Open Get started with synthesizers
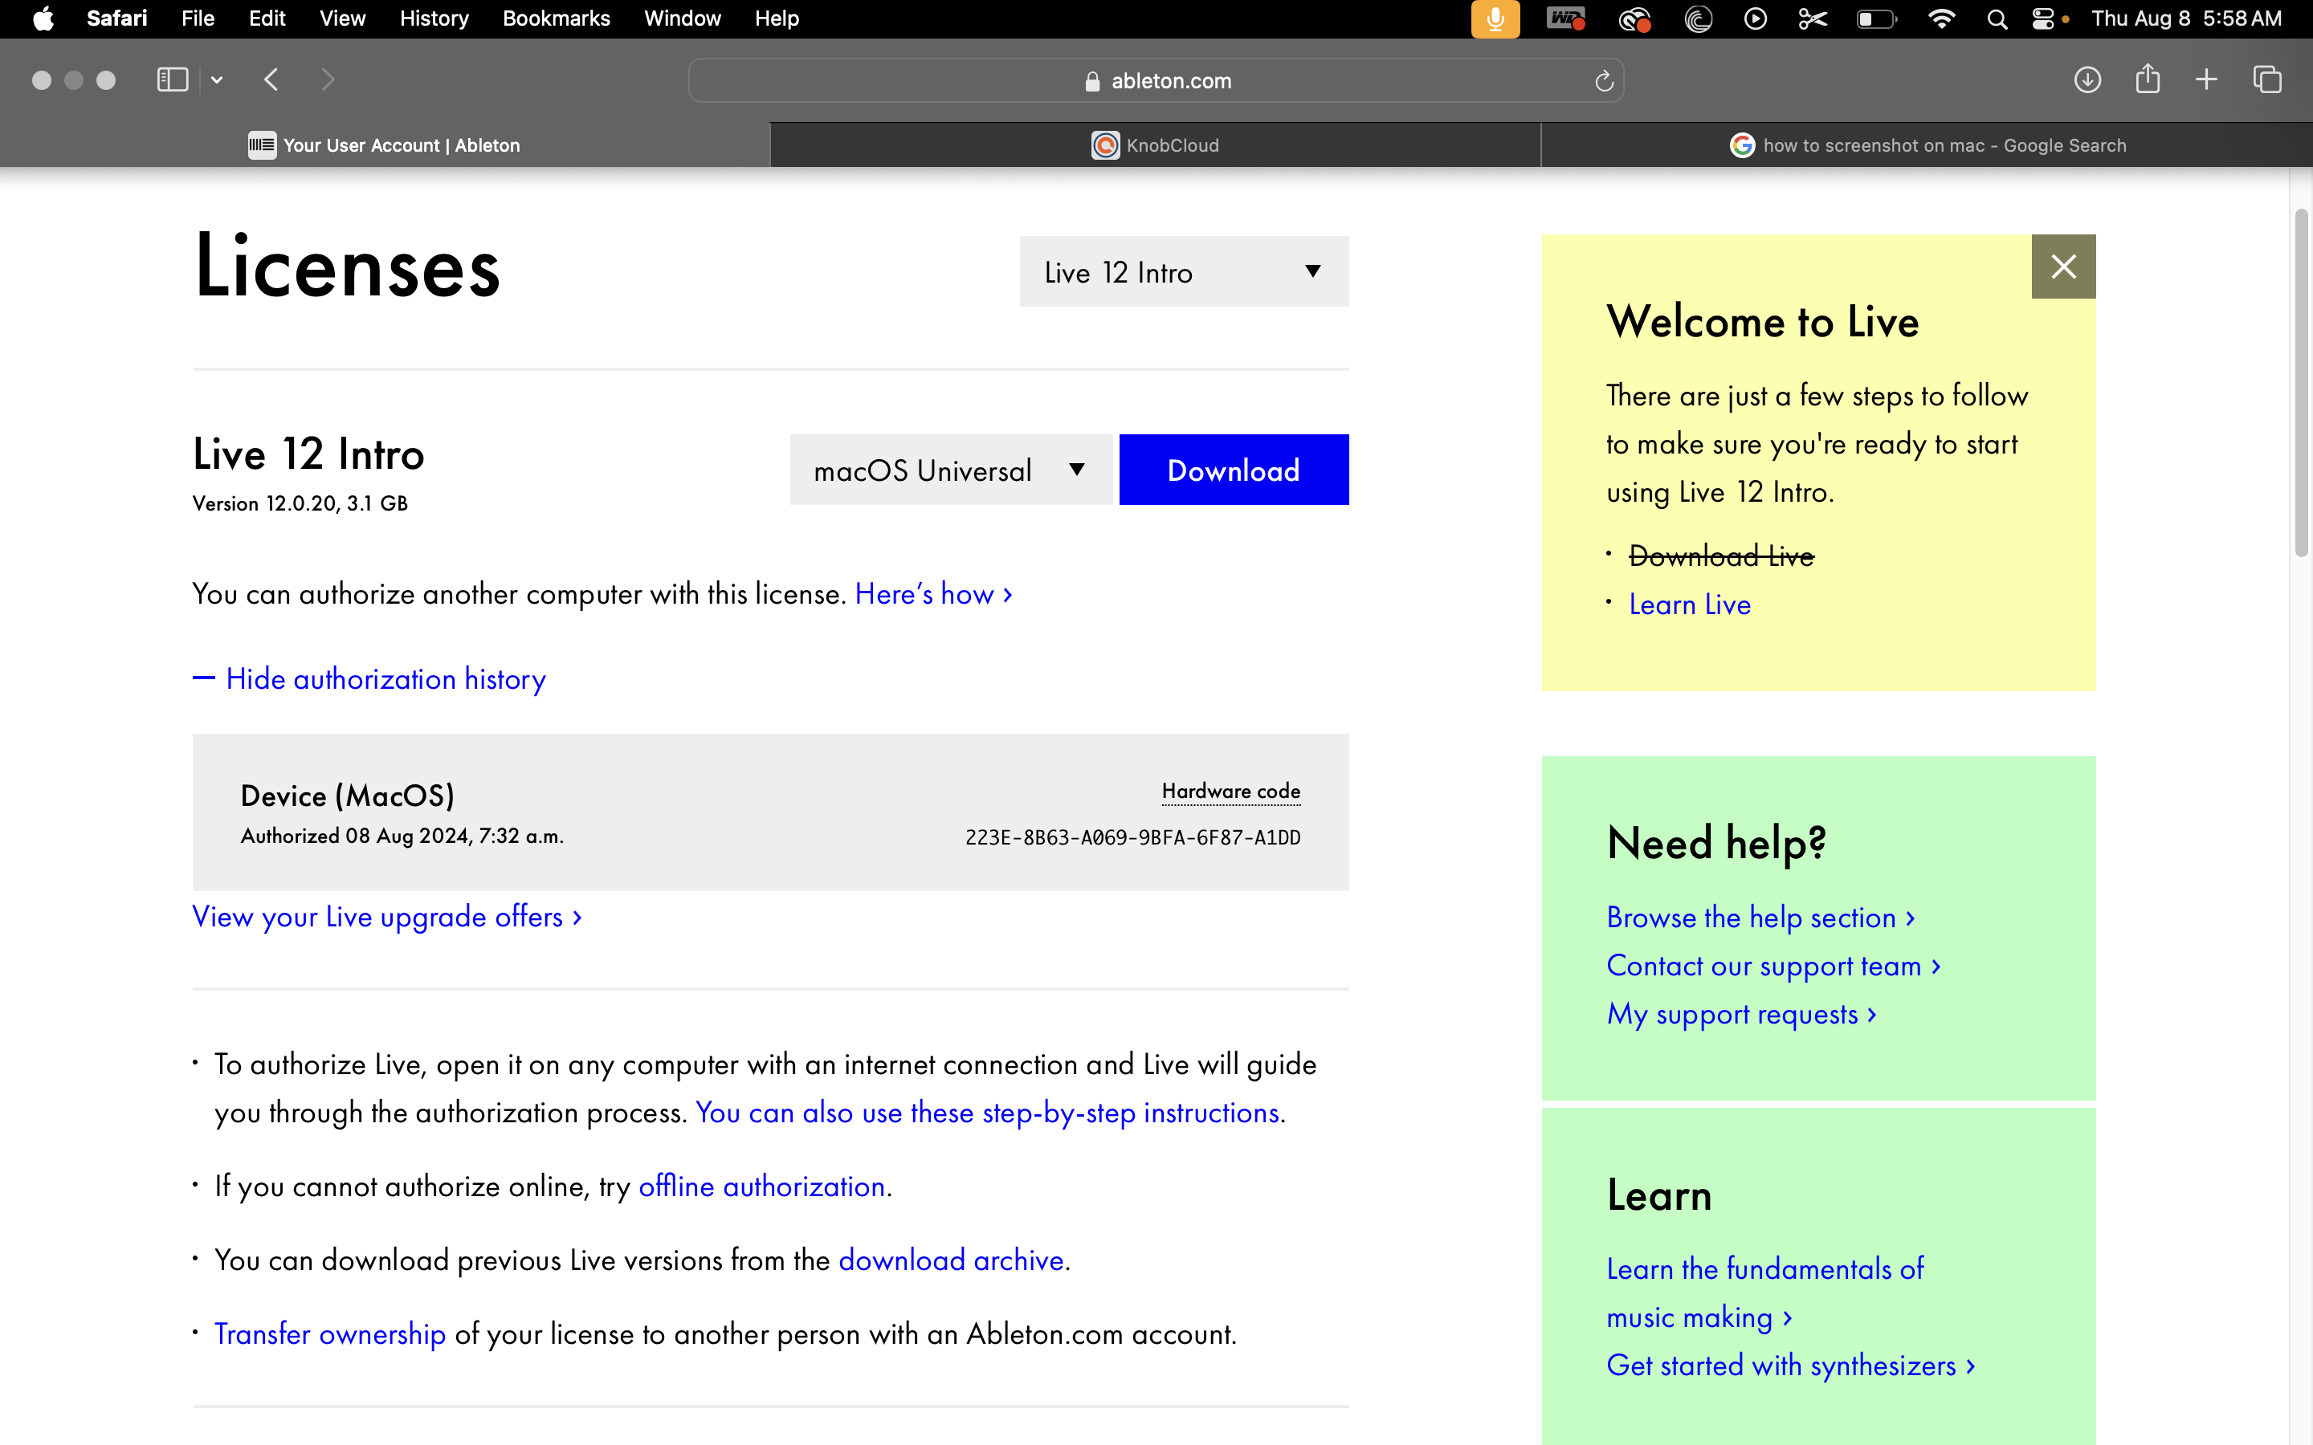 click(x=1791, y=1365)
